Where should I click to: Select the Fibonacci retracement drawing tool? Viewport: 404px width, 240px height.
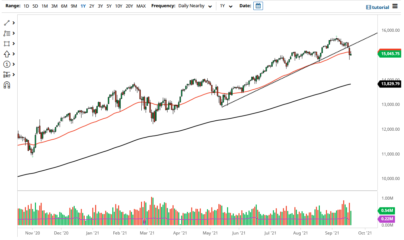pyautogui.click(x=7, y=33)
